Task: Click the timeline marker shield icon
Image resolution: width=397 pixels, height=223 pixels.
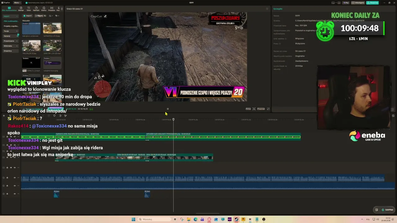Action: point(54,116)
